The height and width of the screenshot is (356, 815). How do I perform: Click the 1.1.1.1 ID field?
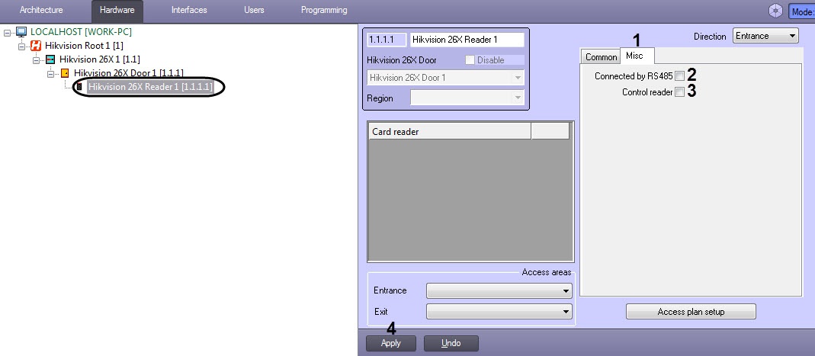[387, 40]
